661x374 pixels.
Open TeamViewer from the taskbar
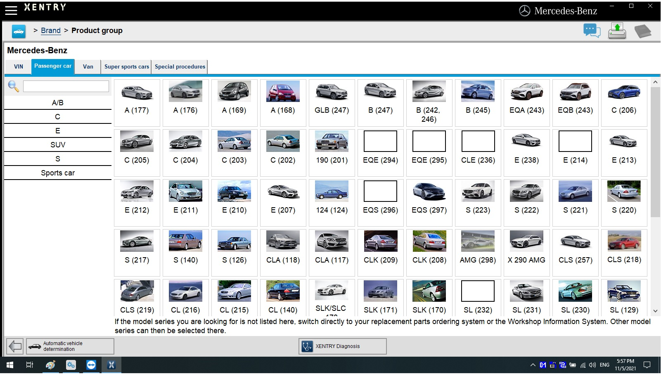tap(91, 365)
